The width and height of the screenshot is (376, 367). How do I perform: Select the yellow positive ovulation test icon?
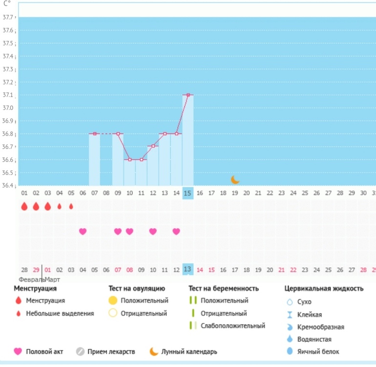point(113,301)
